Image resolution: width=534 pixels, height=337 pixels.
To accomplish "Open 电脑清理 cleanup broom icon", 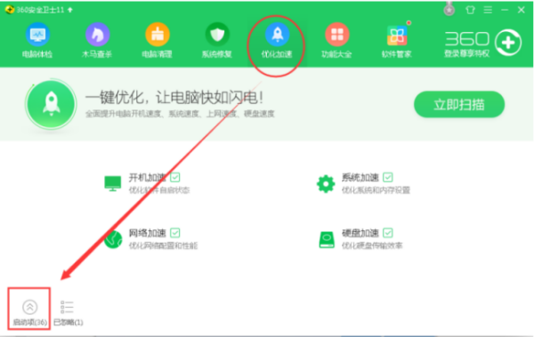I will (x=157, y=35).
